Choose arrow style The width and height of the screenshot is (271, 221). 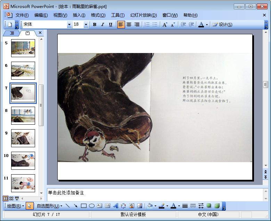(x=201, y=206)
